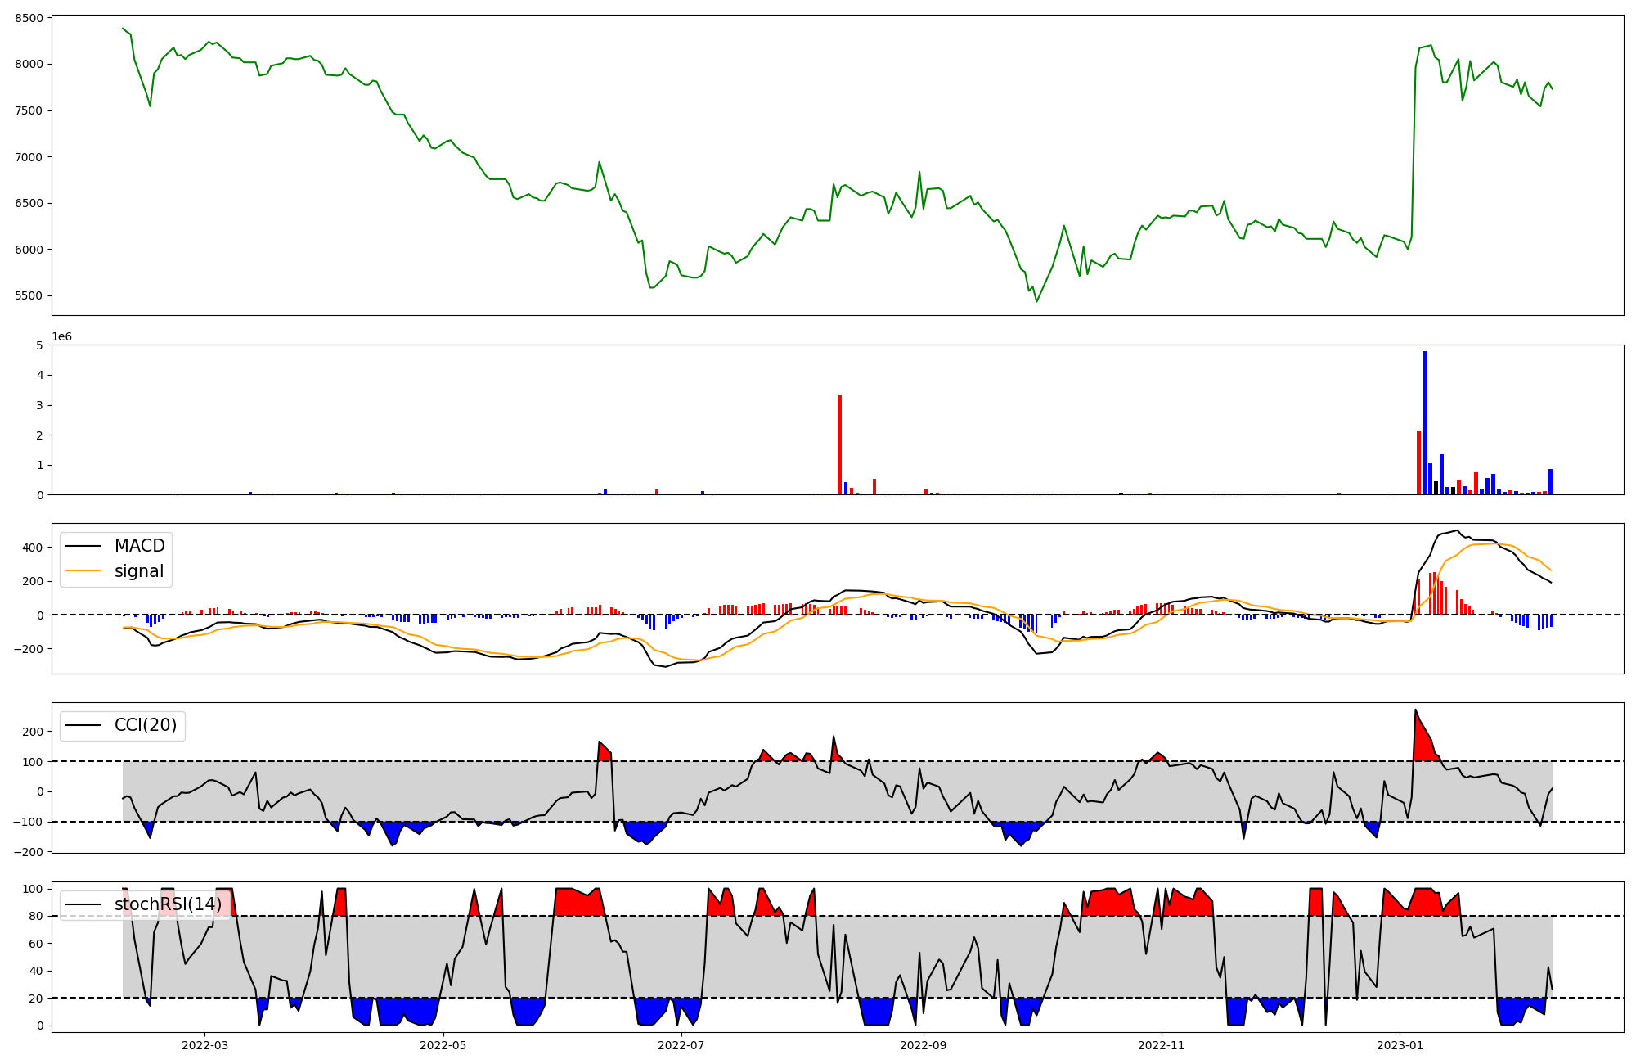Click the 2022-09 x-axis date label
The width and height of the screenshot is (1636, 1064).
[x=924, y=1045]
